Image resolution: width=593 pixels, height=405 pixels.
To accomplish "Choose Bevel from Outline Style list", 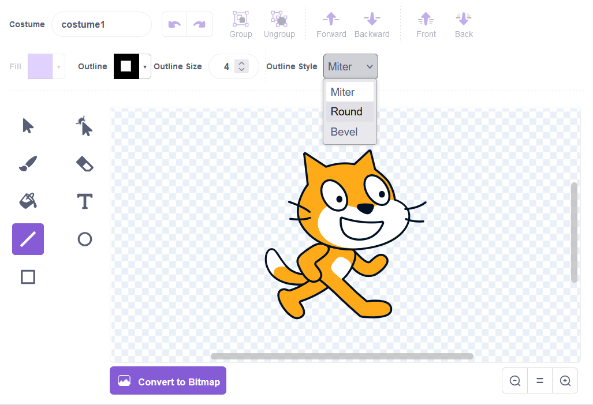I will pos(344,132).
